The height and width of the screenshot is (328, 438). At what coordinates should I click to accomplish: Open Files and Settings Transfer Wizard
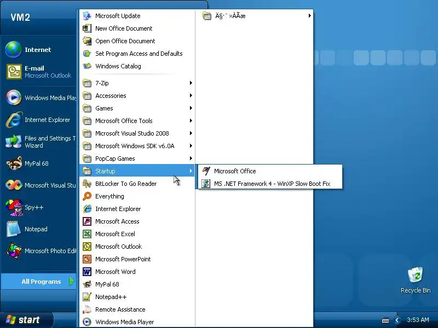click(x=38, y=142)
